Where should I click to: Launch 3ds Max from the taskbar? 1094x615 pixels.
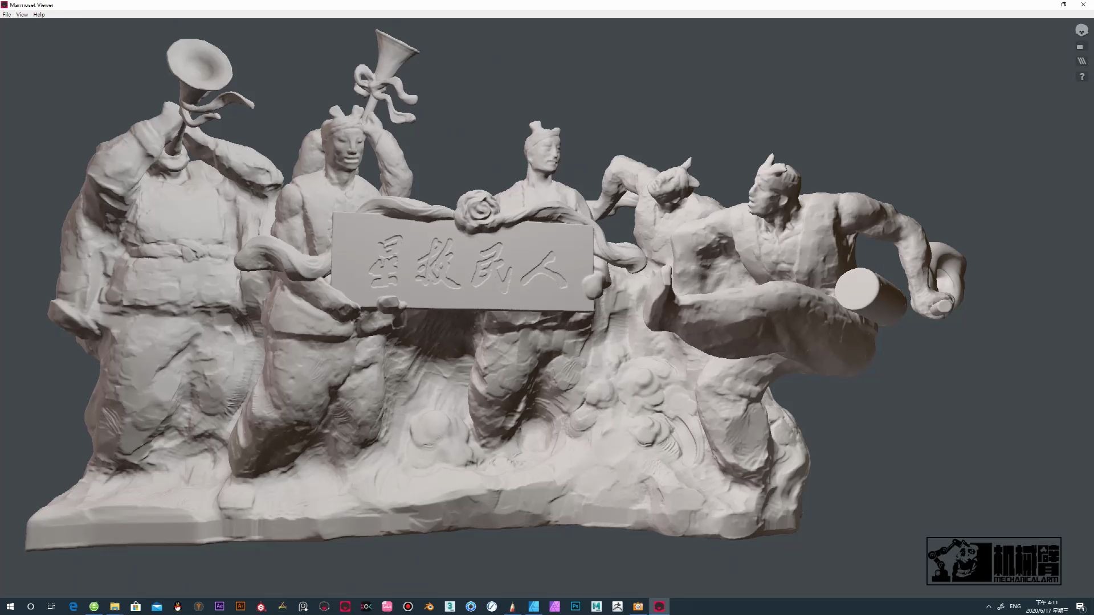tap(450, 606)
